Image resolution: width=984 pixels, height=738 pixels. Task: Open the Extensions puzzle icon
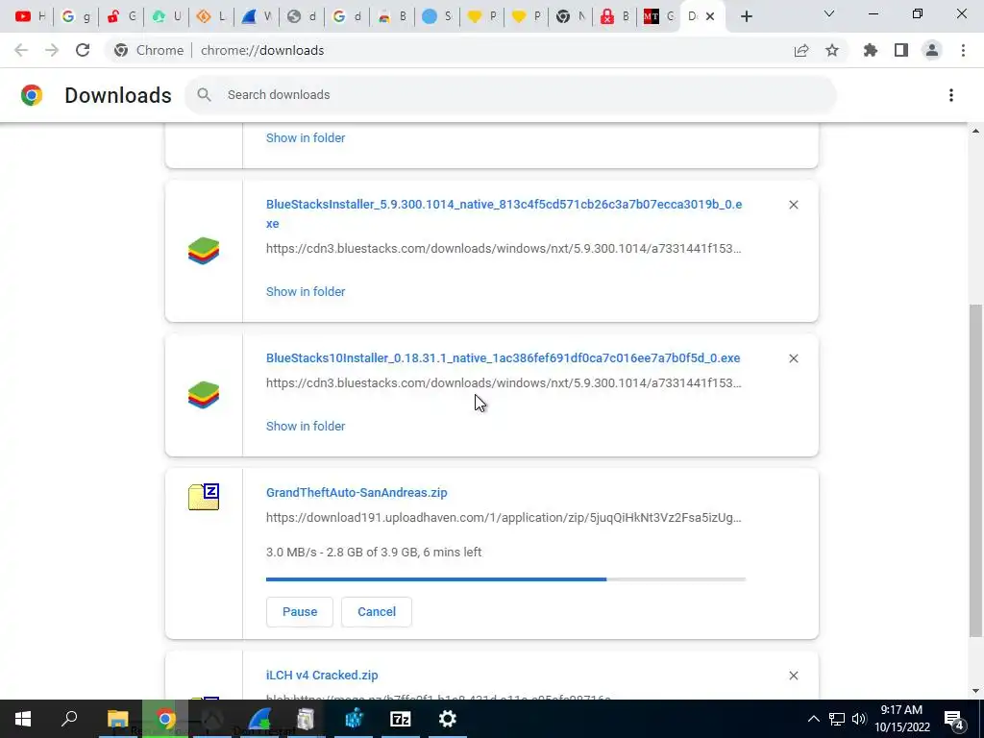click(871, 50)
